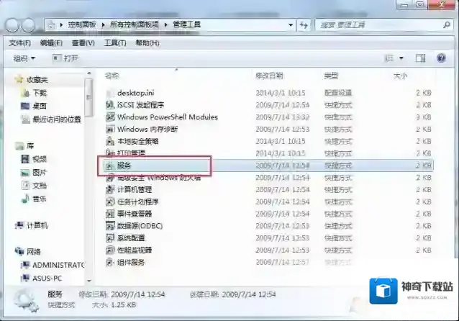Click the 任务计划程序 shortcut
This screenshot has width=459, height=321.
[x=137, y=202]
